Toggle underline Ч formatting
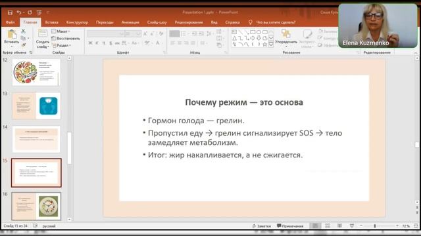This screenshot has height=236, width=421. click(104, 43)
